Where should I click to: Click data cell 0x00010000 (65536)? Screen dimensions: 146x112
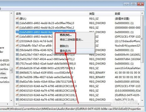(x=127, y=82)
